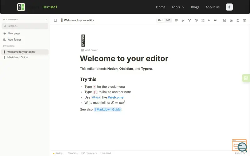Screen dimensions: 250x156
Task: Open the Blogs nav item
Action: tap(195, 7)
